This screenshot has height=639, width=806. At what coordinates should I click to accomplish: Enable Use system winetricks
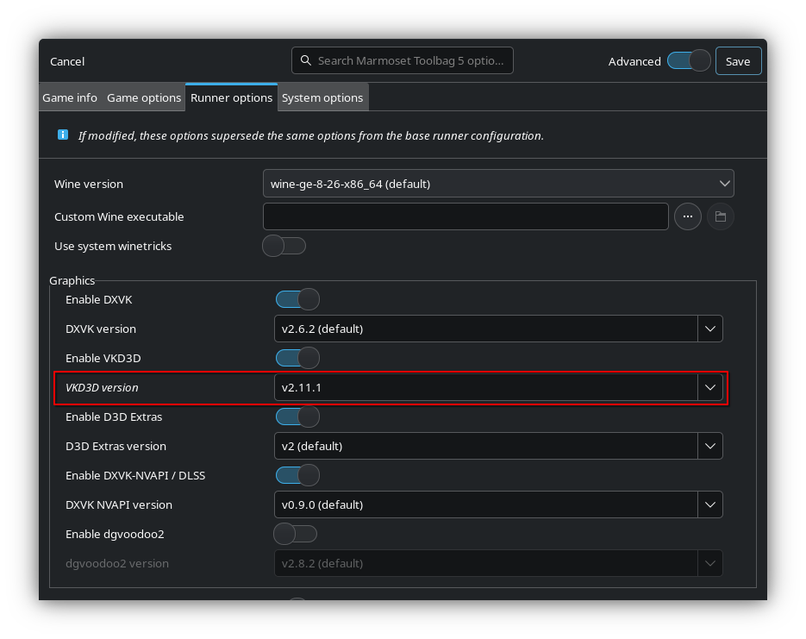point(284,246)
